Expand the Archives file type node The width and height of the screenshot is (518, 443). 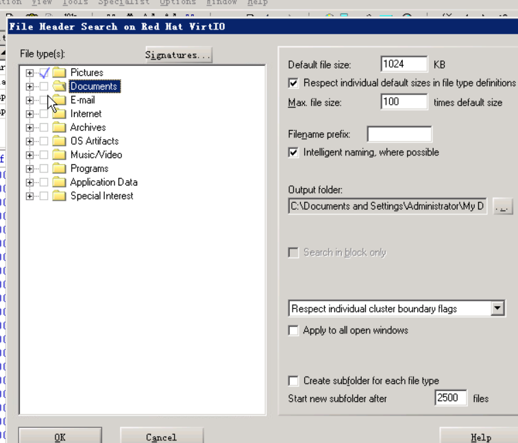pos(29,127)
